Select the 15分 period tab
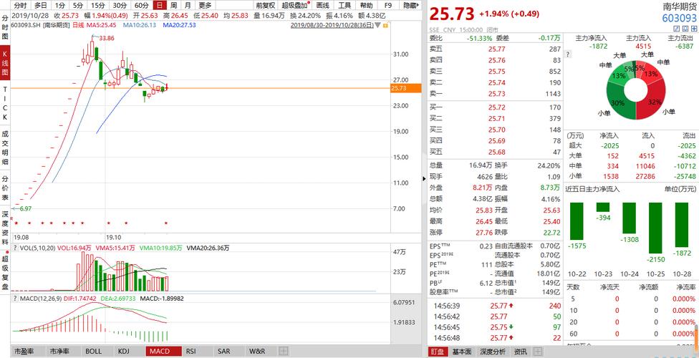This screenshot has width=699, height=358. point(97,5)
